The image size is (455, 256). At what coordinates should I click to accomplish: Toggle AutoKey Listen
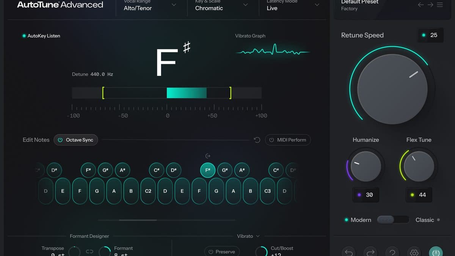[41, 36]
